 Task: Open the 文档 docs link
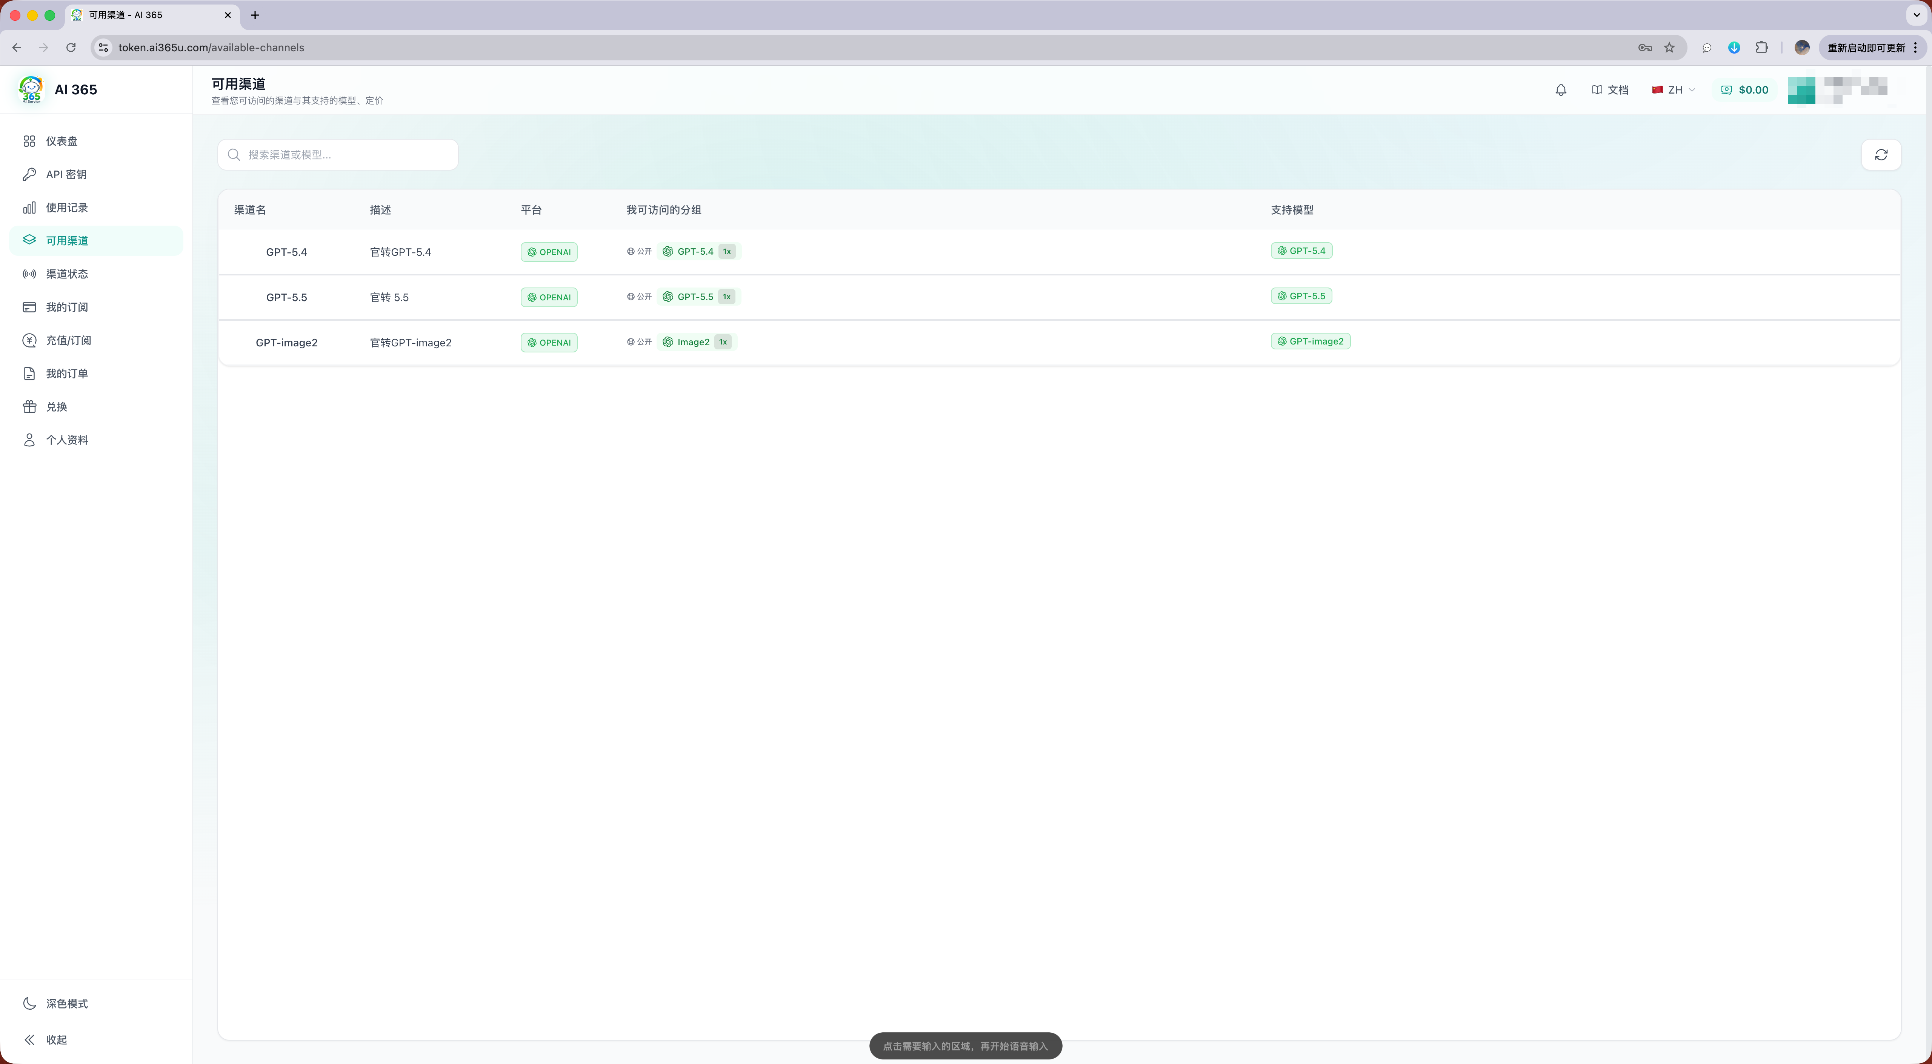click(x=1609, y=89)
